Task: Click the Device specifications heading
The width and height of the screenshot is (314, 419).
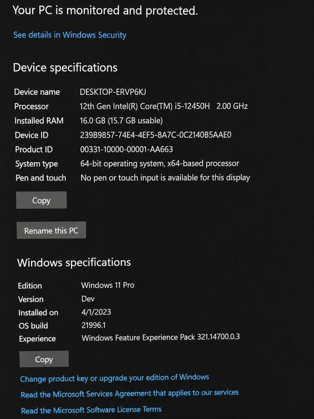Action: (65, 68)
